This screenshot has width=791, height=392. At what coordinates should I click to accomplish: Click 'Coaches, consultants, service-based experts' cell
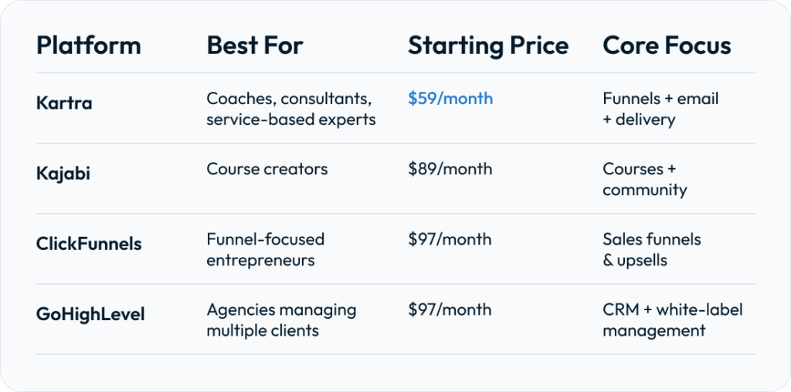290,109
